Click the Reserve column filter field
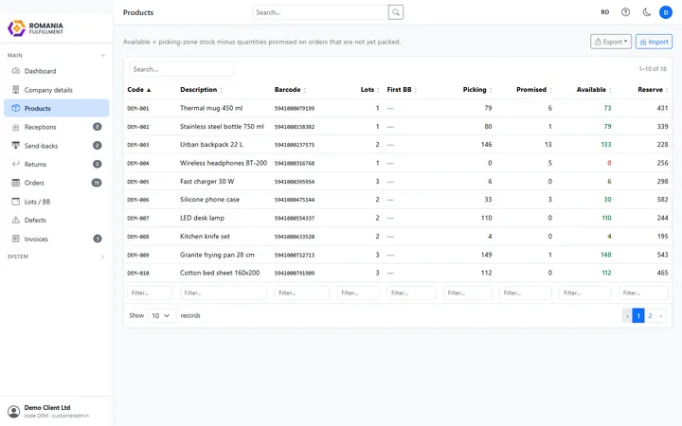 coord(644,293)
